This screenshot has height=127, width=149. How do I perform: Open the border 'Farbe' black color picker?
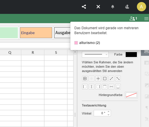[131, 54]
